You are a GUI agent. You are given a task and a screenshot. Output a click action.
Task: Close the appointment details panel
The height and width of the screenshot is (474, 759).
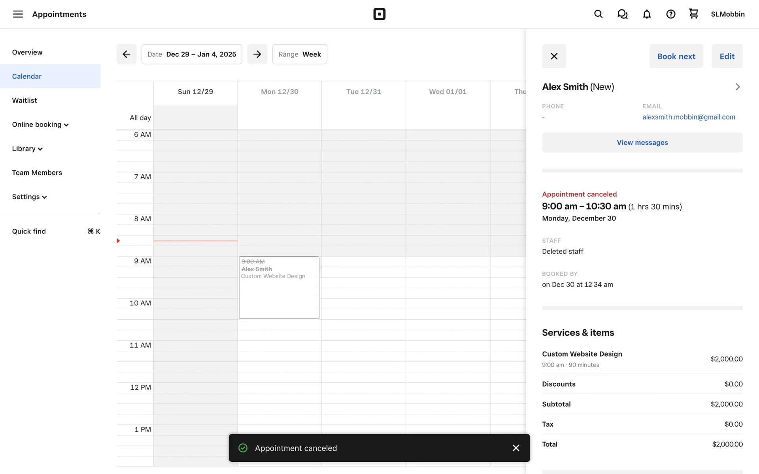point(554,56)
